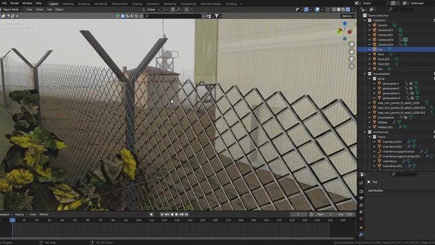This screenshot has width=435, height=245.
Task: Expand the Camera.004 outliner entry
Action: (370, 44)
